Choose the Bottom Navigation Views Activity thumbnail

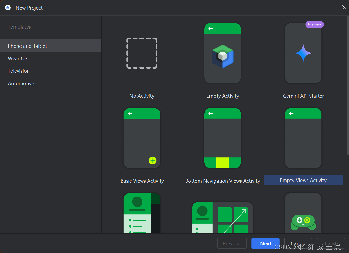[x=222, y=138]
